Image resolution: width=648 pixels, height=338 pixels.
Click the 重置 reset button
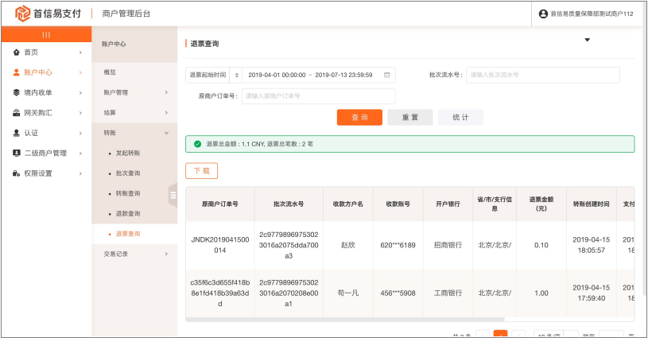[410, 118]
